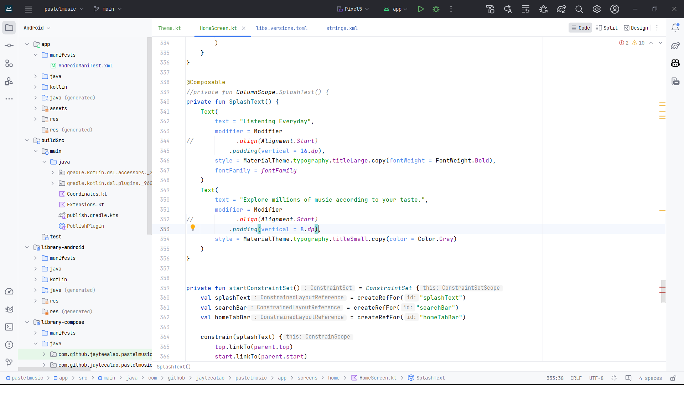Image resolution: width=684 pixels, height=418 pixels.
Task: Switch editor to Split view mode
Action: pyautogui.click(x=607, y=28)
